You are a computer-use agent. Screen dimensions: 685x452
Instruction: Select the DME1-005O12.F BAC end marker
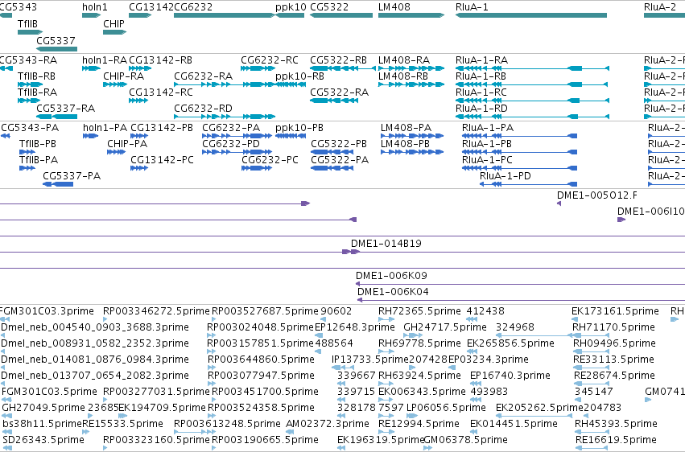(559, 203)
